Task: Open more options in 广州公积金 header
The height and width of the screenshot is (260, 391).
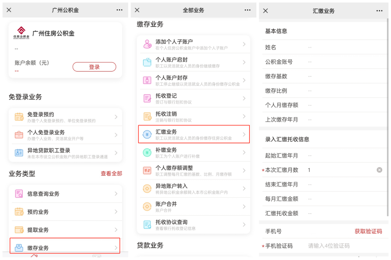Action: pyautogui.click(x=119, y=10)
